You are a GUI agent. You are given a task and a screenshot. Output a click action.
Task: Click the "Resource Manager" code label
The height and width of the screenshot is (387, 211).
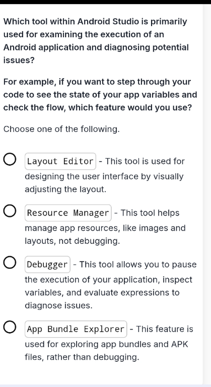[x=68, y=213]
